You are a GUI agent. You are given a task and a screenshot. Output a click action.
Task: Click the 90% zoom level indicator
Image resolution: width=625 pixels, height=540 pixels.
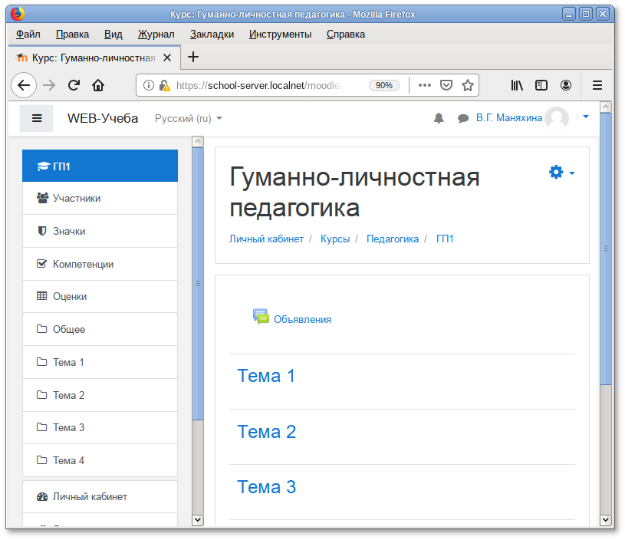[x=384, y=85]
